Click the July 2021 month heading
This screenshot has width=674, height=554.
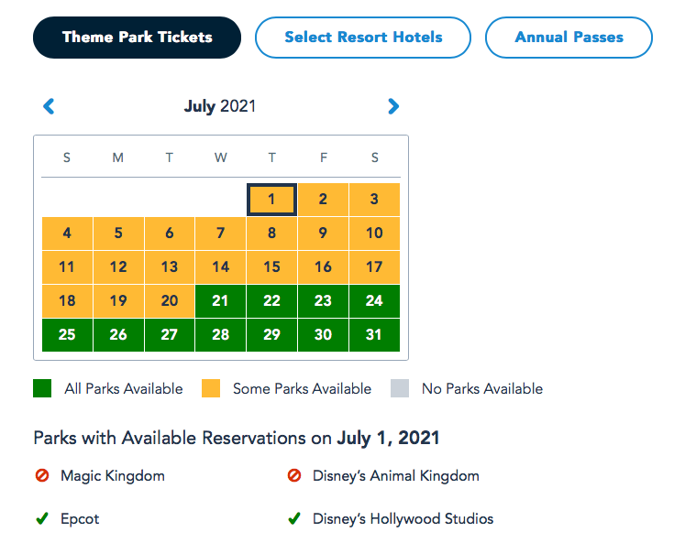(220, 106)
